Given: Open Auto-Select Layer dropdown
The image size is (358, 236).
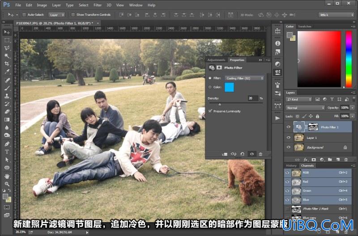Looking at the screenshot, I should (57, 15).
